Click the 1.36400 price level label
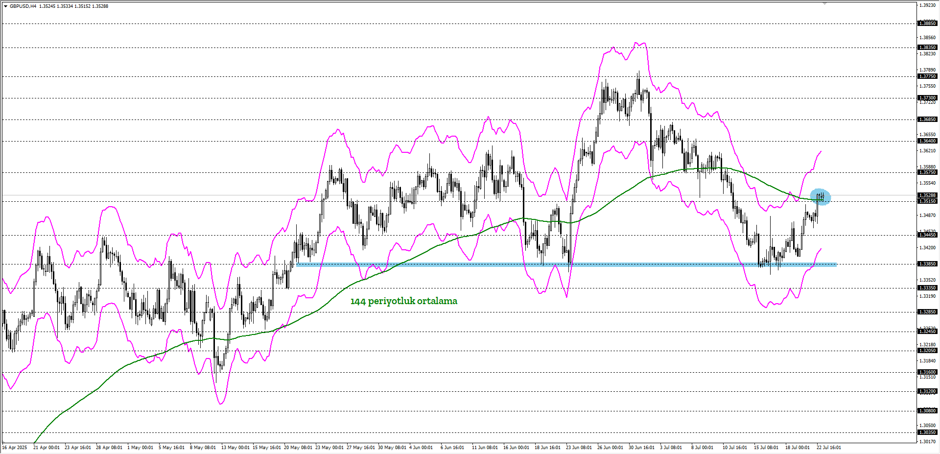The width and height of the screenshot is (940, 454). click(927, 141)
